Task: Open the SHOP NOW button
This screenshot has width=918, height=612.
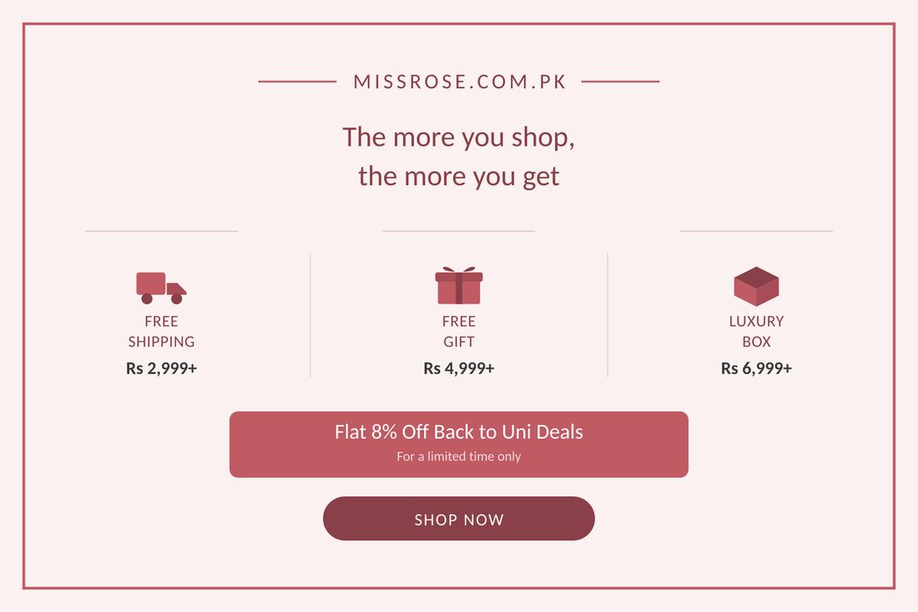Action: 459,518
